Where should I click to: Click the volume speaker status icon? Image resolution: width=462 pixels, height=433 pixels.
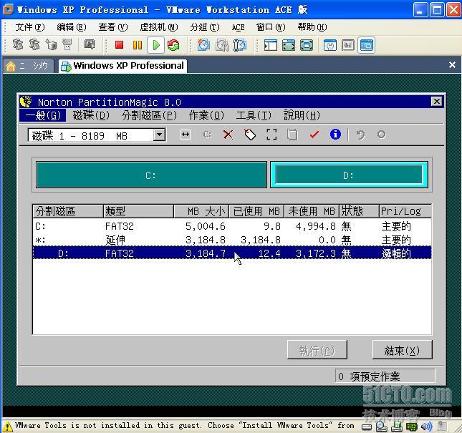click(426, 426)
